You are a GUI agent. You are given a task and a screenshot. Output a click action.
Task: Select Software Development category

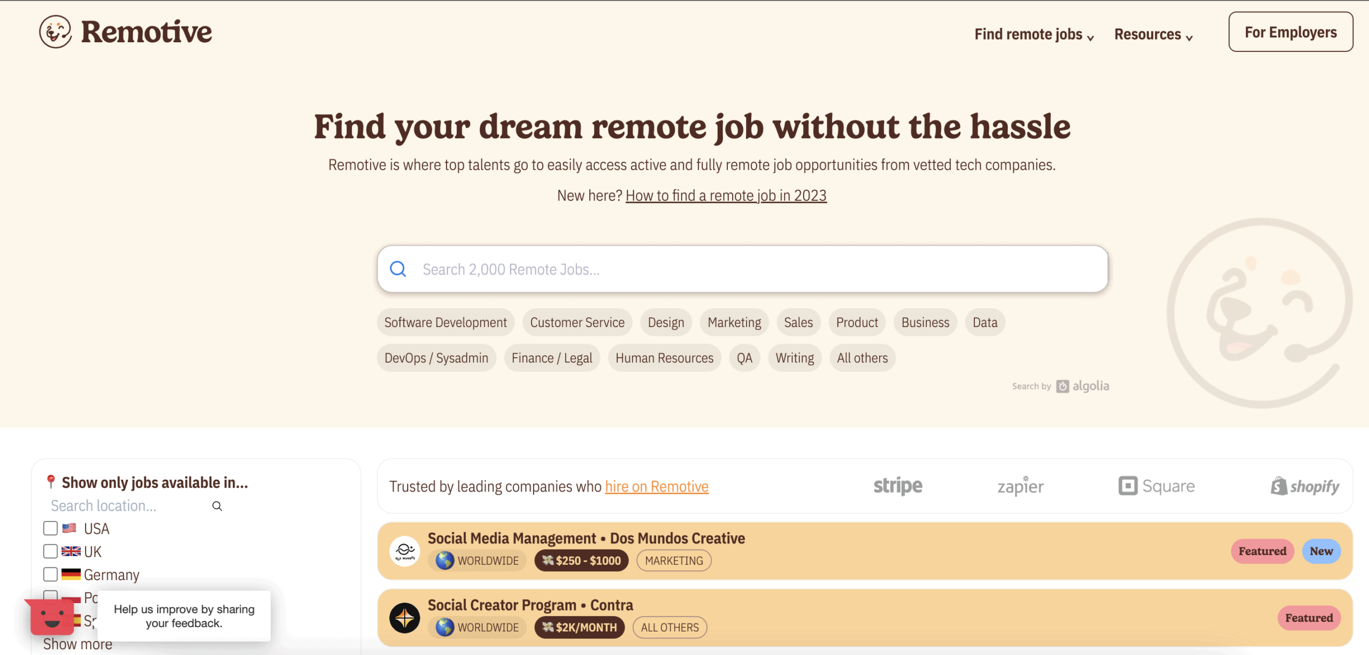click(445, 322)
